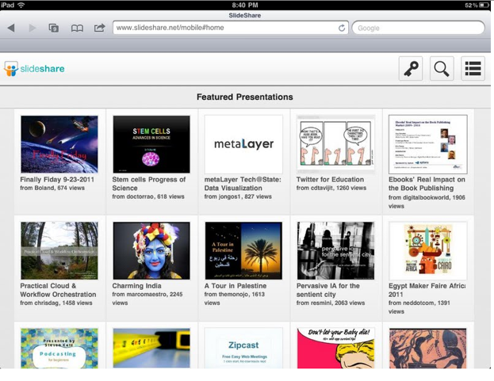Open Charming India blue face thumbnail
494x381 pixels.
tap(151, 250)
